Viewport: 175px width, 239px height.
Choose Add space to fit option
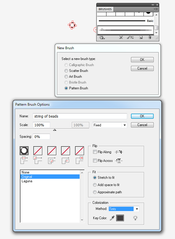click(x=95, y=185)
